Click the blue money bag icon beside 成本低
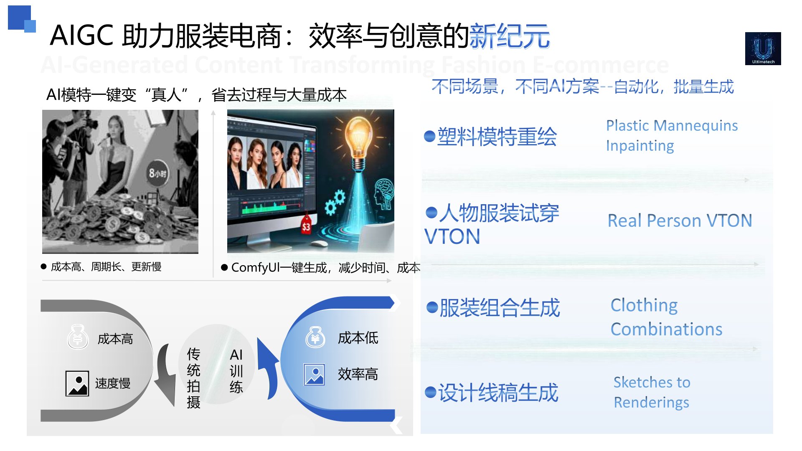 tap(315, 337)
